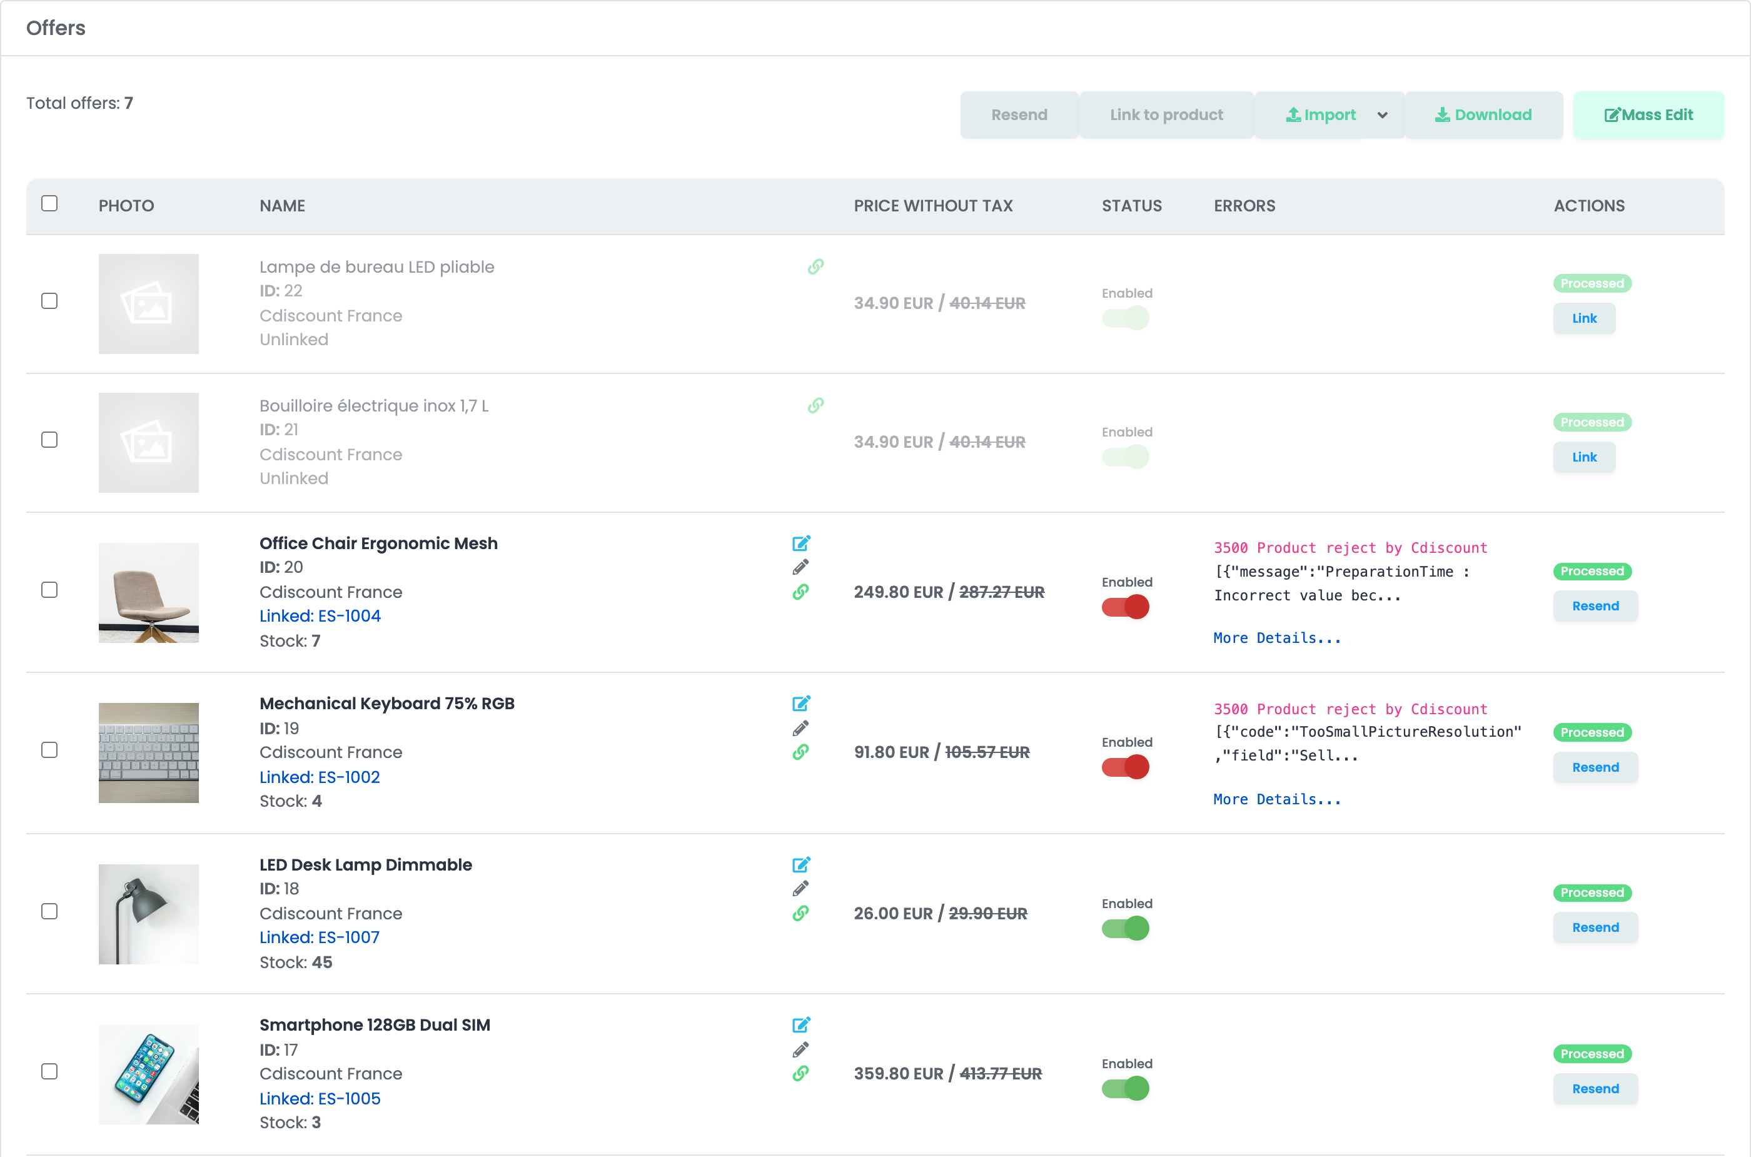
Task: Toggle Enabled switch for Mechanical Keyboard offer
Action: [1125, 767]
